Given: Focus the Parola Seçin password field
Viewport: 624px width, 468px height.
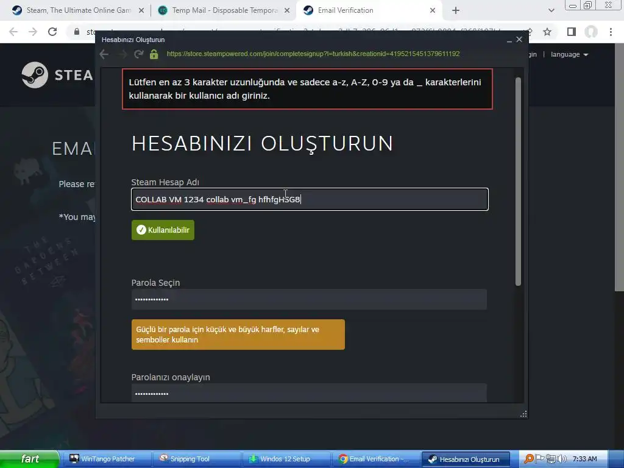Looking at the screenshot, I should pos(309,299).
